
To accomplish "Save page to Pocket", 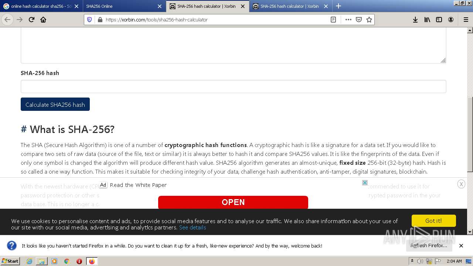I will 358,20.
